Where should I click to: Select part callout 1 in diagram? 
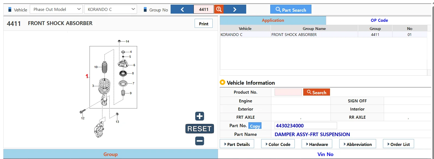click(x=87, y=76)
